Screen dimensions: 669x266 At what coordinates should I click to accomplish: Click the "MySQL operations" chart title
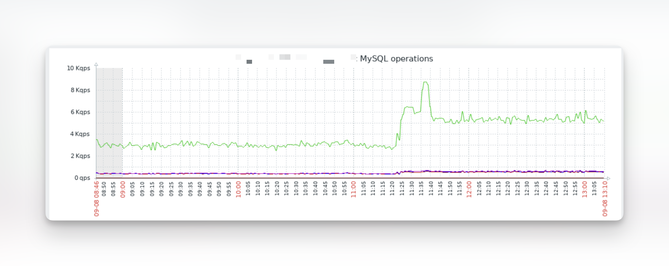point(396,59)
